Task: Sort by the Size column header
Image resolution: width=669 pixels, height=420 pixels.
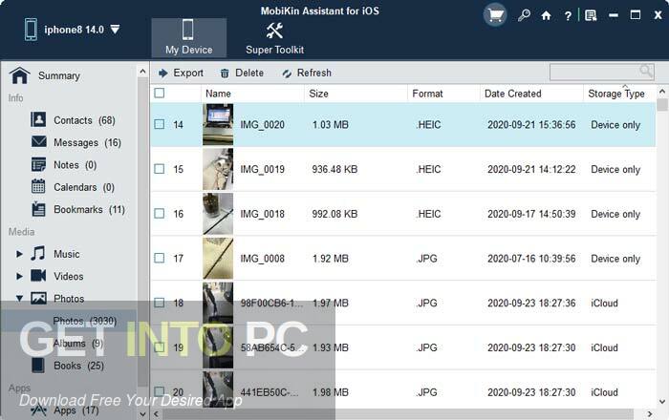Action: pyautogui.click(x=356, y=94)
